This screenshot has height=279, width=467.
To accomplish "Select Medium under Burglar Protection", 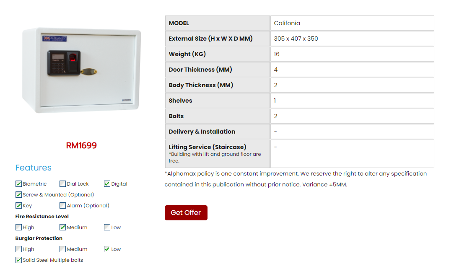I will [62, 249].
